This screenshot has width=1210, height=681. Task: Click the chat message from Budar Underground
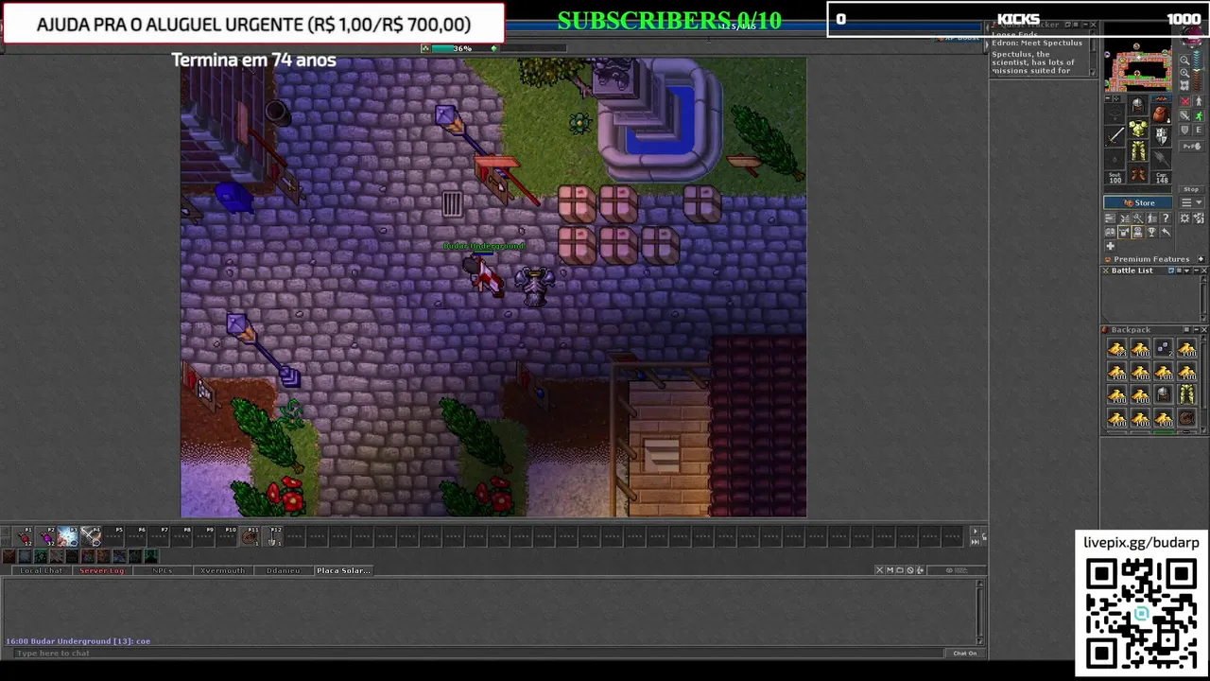click(x=78, y=641)
